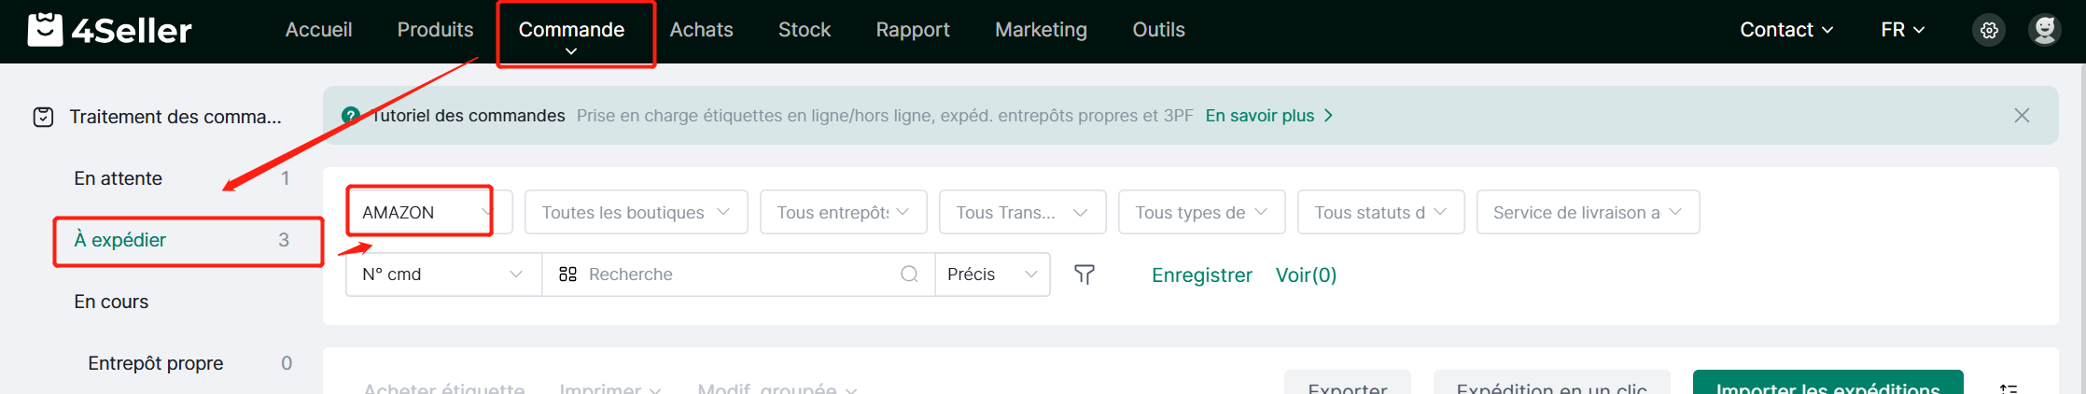Screen dimensions: 2086x394
Task: Click the En savoir plus link
Action: coord(1269,116)
